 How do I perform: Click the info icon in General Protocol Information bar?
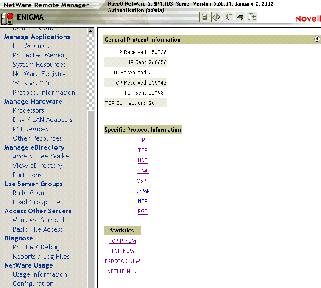[317, 39]
